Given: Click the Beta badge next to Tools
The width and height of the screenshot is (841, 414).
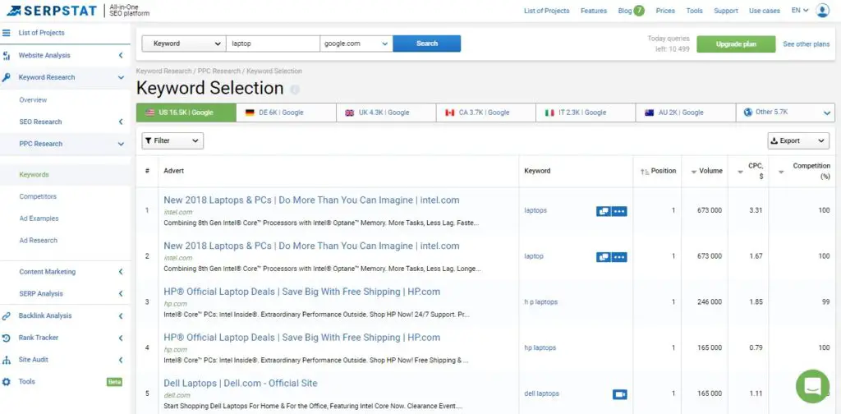Looking at the screenshot, I should (114, 382).
